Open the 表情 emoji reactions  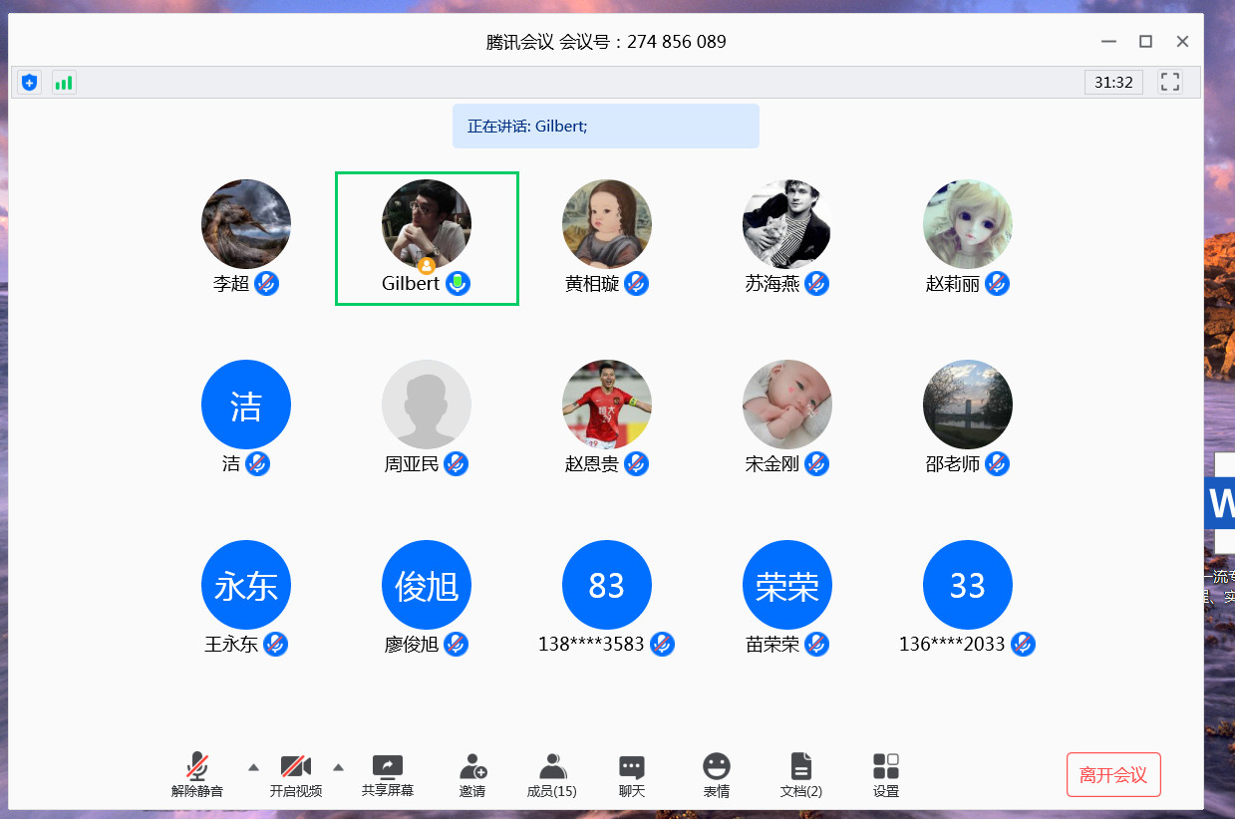pos(716,775)
